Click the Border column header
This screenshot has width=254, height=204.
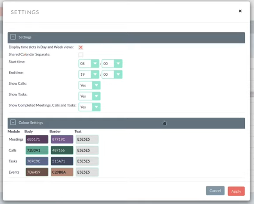pyautogui.click(x=55, y=131)
